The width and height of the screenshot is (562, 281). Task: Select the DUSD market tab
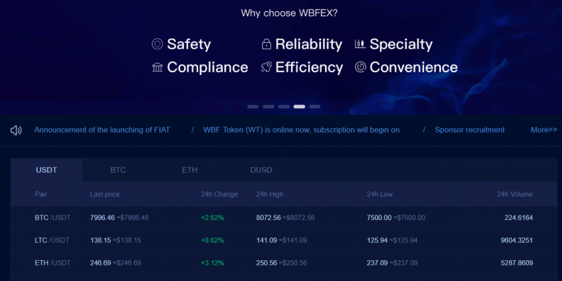[261, 170]
